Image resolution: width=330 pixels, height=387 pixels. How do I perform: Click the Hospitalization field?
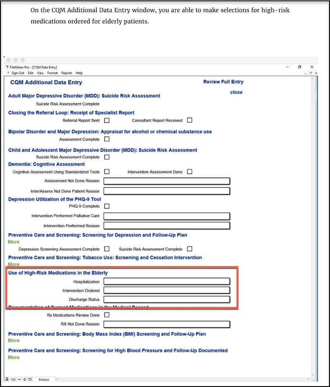tap(167, 281)
